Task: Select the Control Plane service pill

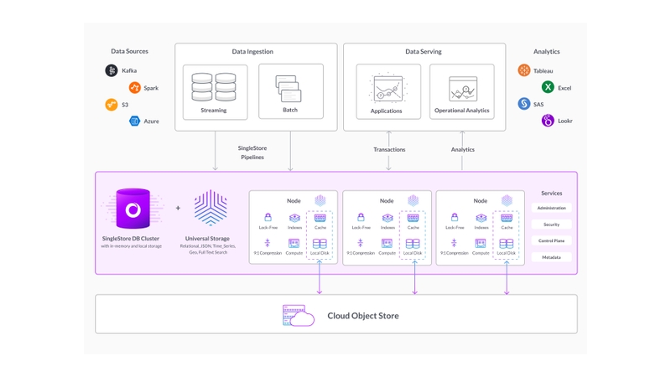Action: (x=552, y=240)
